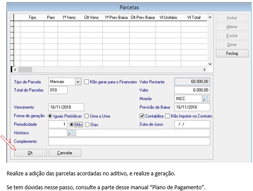
Task: Expand the Tipo de Parcela dropdown
Action: click(x=78, y=82)
